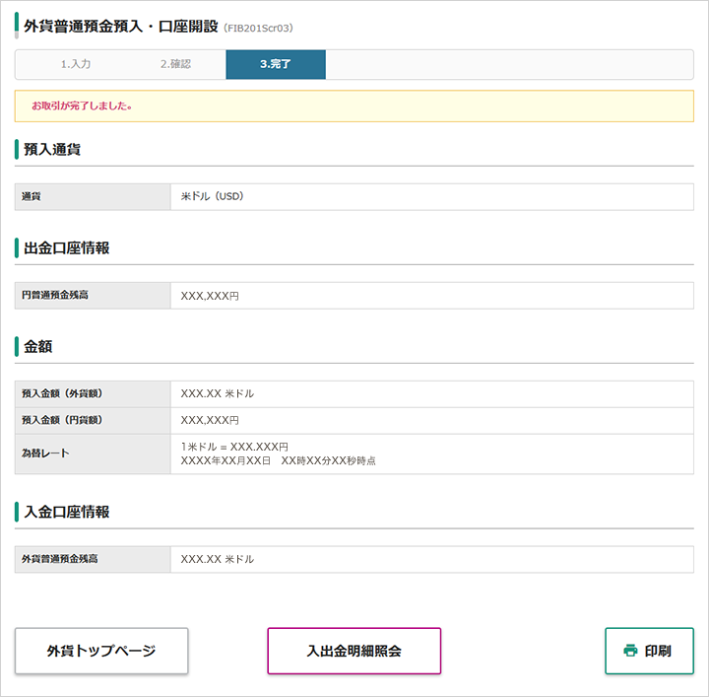Click the 外貨普通預金残高 row label

tap(60, 559)
